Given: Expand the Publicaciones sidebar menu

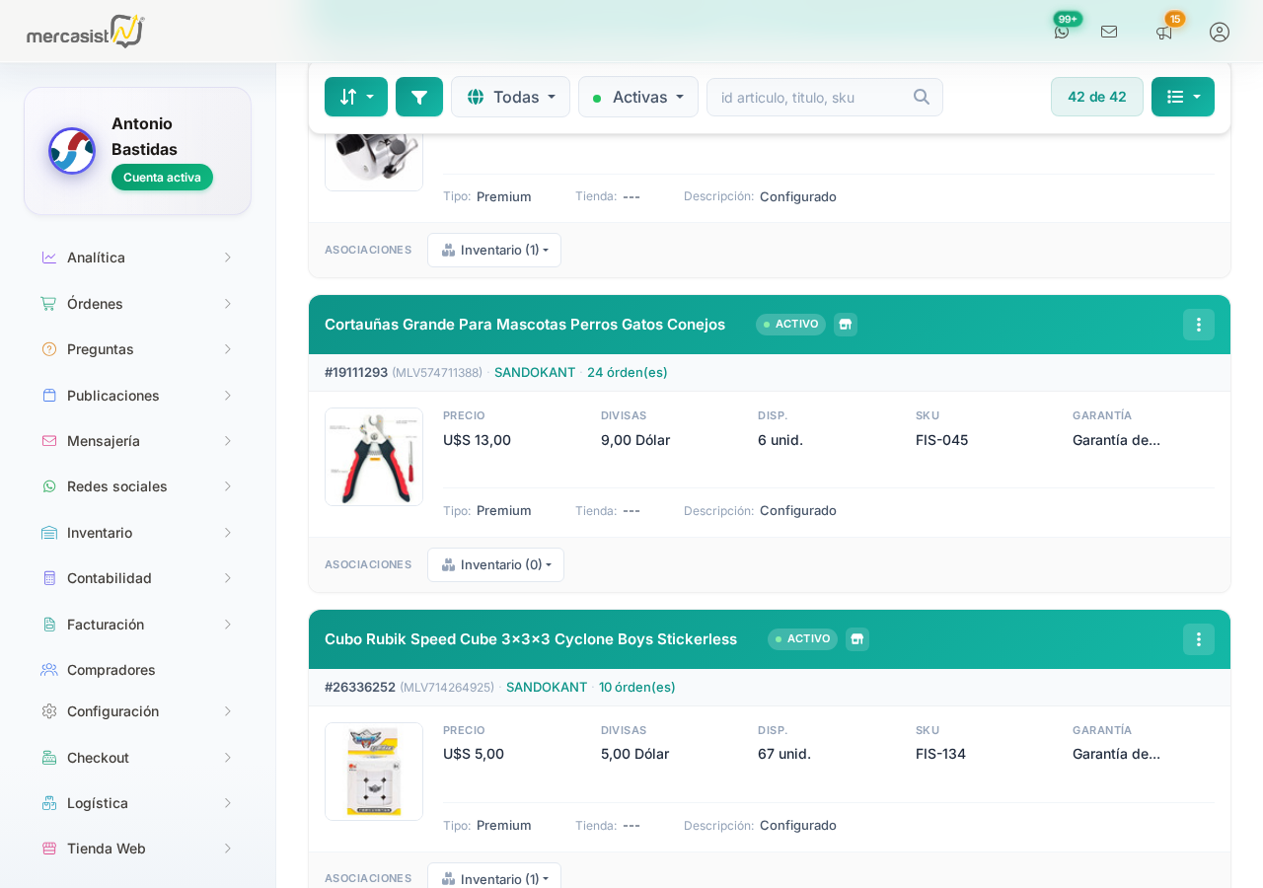Looking at the screenshot, I should point(137,396).
